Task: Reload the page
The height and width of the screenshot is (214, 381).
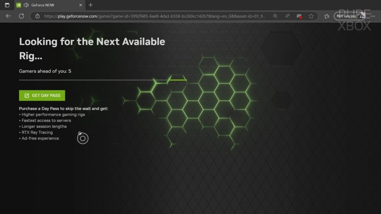Action: pyautogui.click(x=22, y=16)
